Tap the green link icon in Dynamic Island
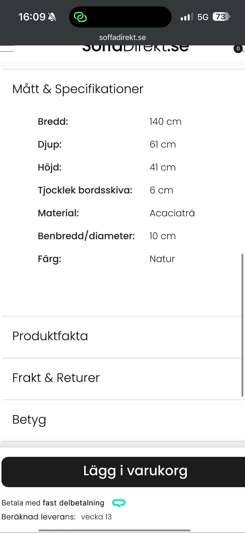 pos(80,17)
